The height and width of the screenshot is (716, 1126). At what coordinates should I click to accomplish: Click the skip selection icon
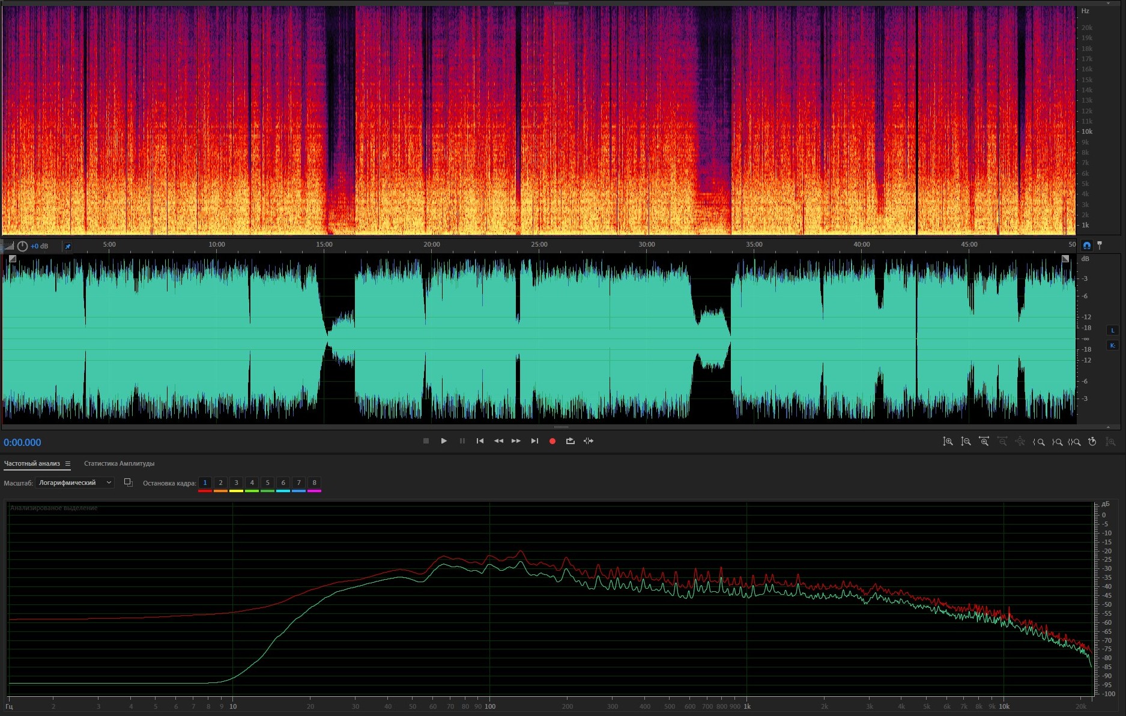[x=589, y=441]
